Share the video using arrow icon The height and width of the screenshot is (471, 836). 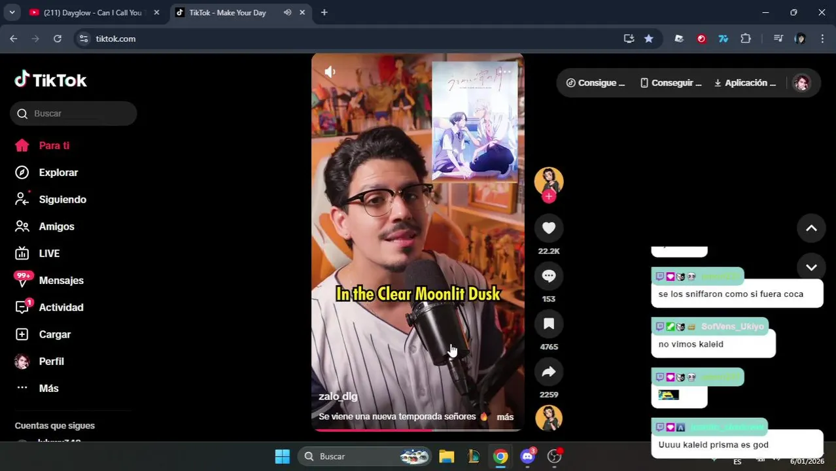(549, 372)
